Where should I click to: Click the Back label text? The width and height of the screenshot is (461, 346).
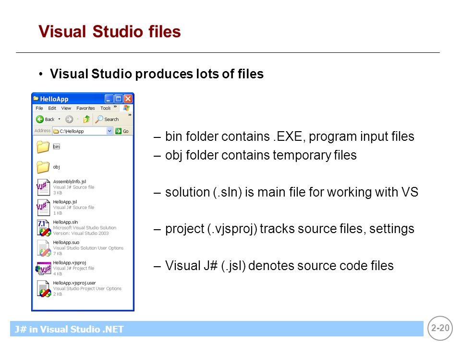(49, 120)
